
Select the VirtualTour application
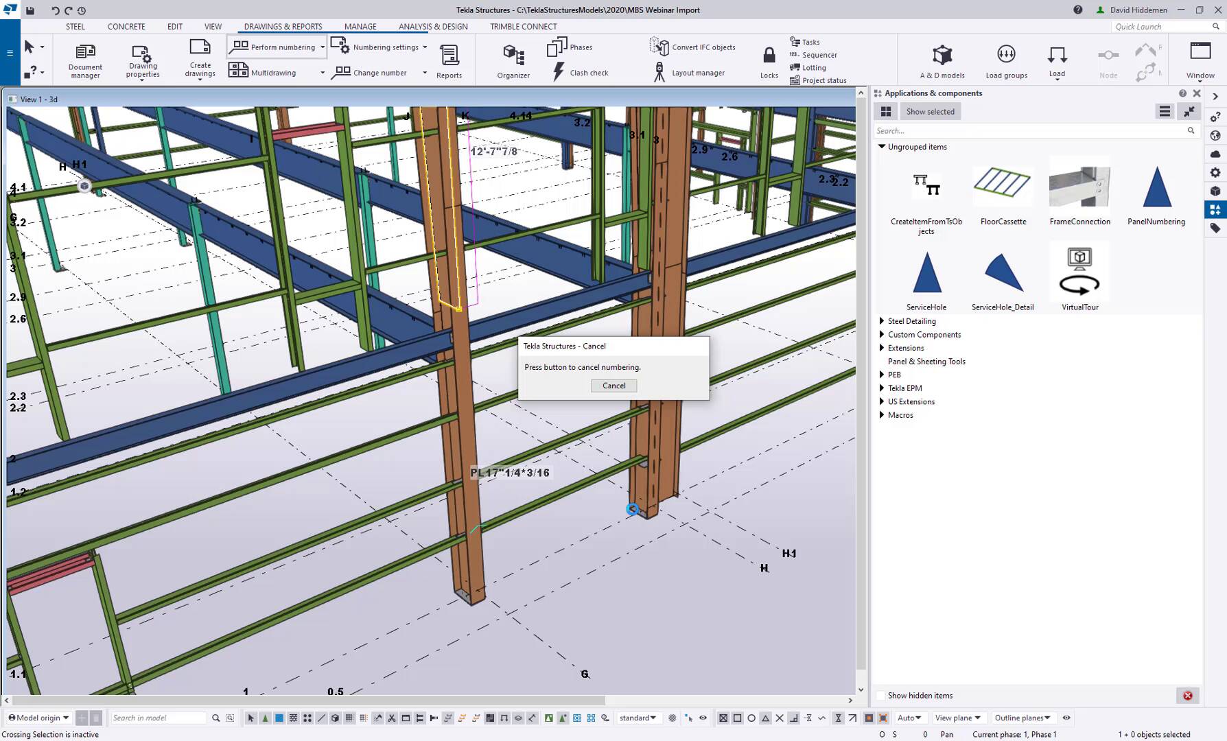tap(1079, 279)
